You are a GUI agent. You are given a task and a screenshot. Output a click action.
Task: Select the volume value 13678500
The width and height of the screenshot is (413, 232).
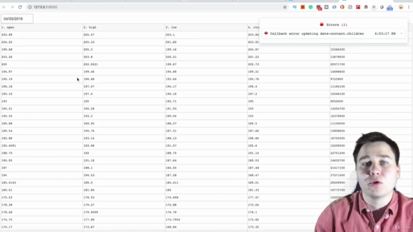337,57
